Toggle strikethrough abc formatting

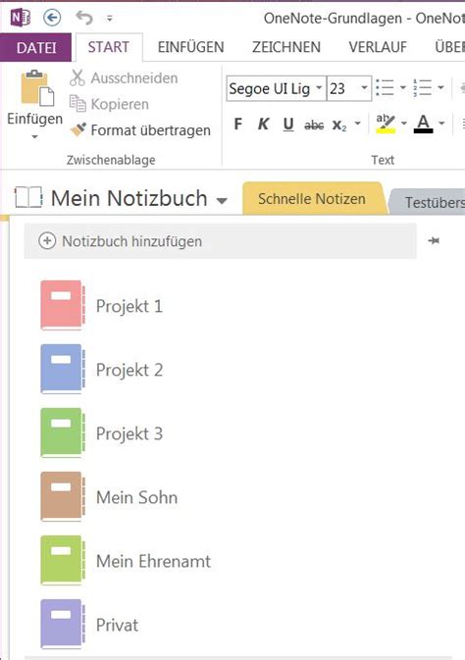tap(314, 125)
